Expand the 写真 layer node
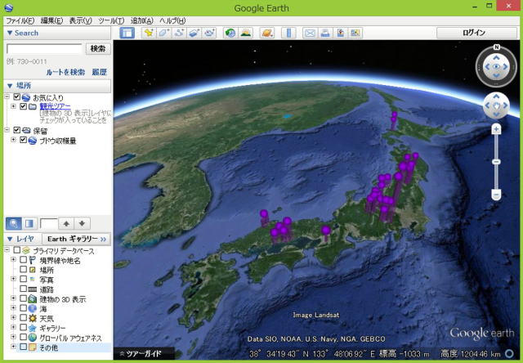Image resolution: width=523 pixels, height=363 pixels. (13, 279)
